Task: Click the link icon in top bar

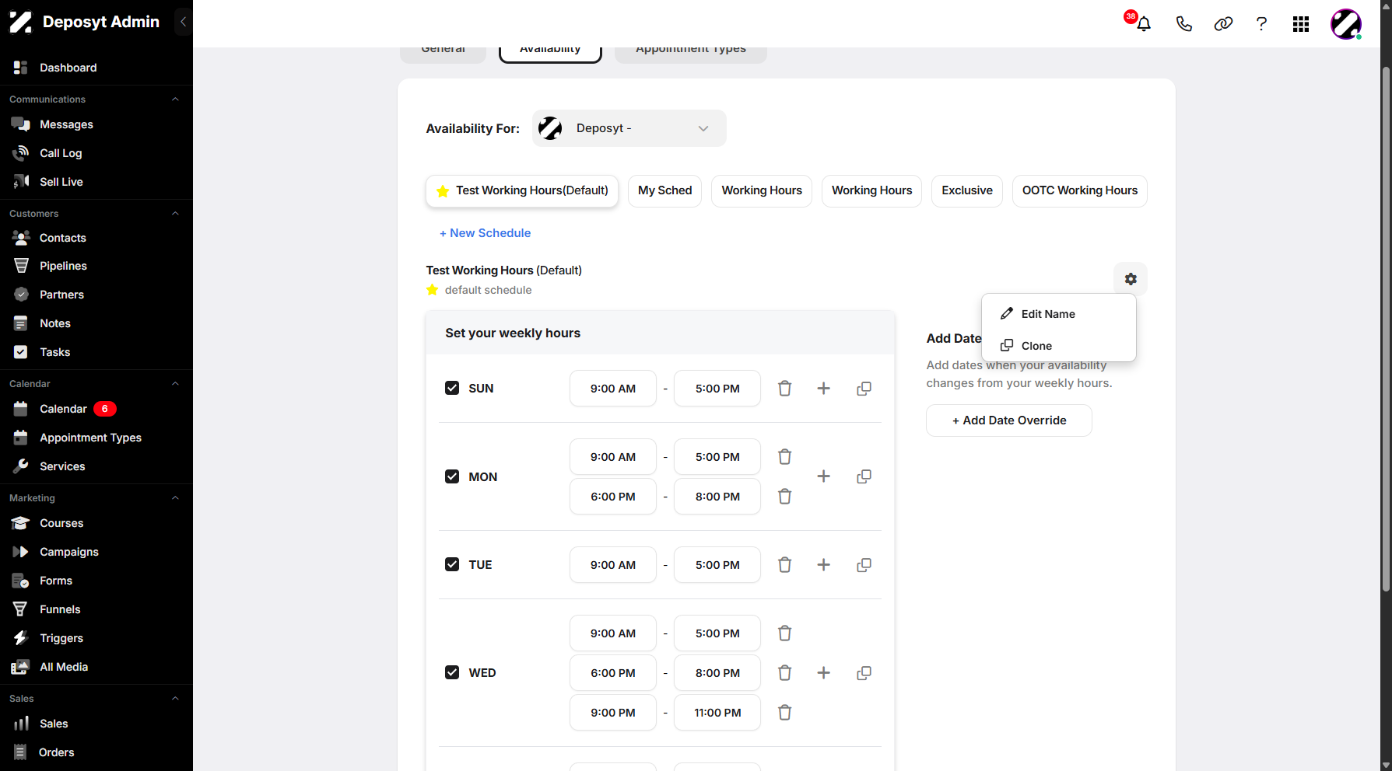Action: (x=1223, y=24)
